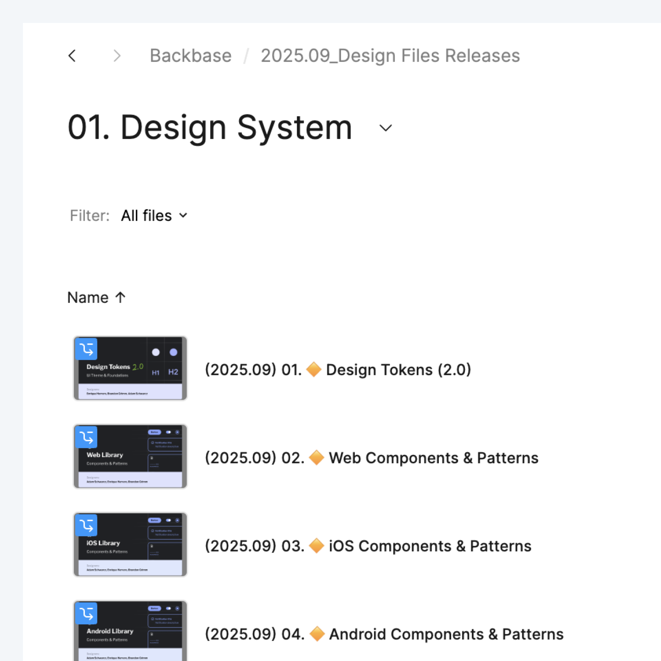Screen dimensions: 661x661
Task: Select (2025.09) 01. Design Tokens (2.0) file name
Action: tap(338, 370)
